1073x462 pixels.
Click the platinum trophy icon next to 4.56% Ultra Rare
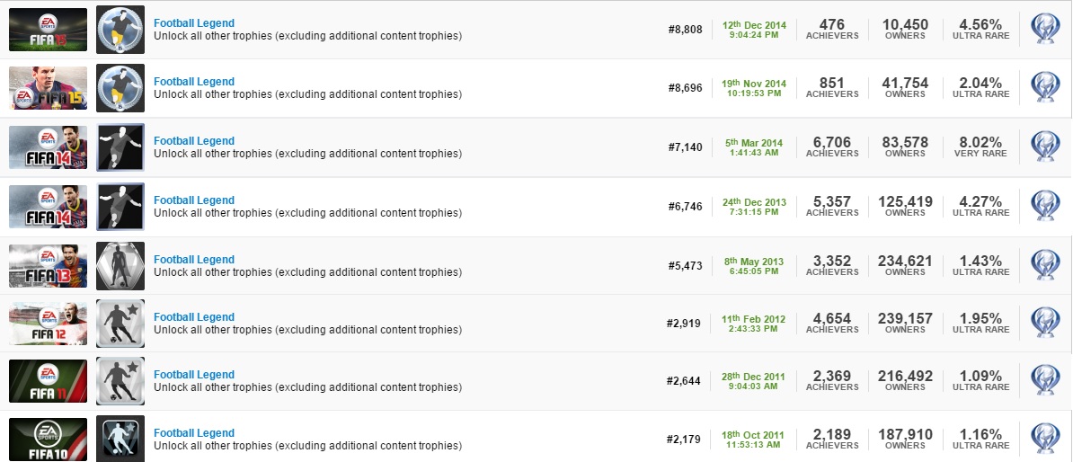coord(1045,30)
